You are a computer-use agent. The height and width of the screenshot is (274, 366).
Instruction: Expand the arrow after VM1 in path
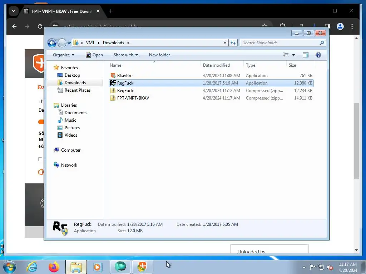tap(99, 43)
